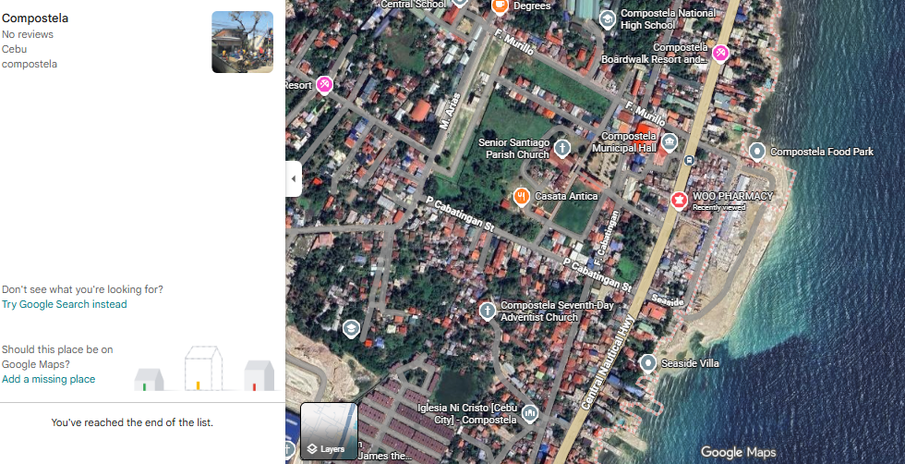Toggle the Layers map view button
The image size is (905, 464).
pos(329,432)
